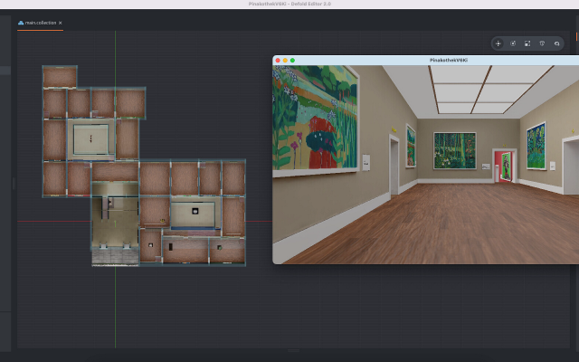Minimize the PinakothekV6KI game window
The image size is (579, 362).
(x=285, y=61)
